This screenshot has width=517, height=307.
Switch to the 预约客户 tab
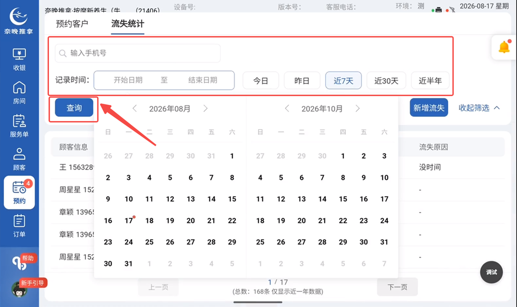point(72,24)
